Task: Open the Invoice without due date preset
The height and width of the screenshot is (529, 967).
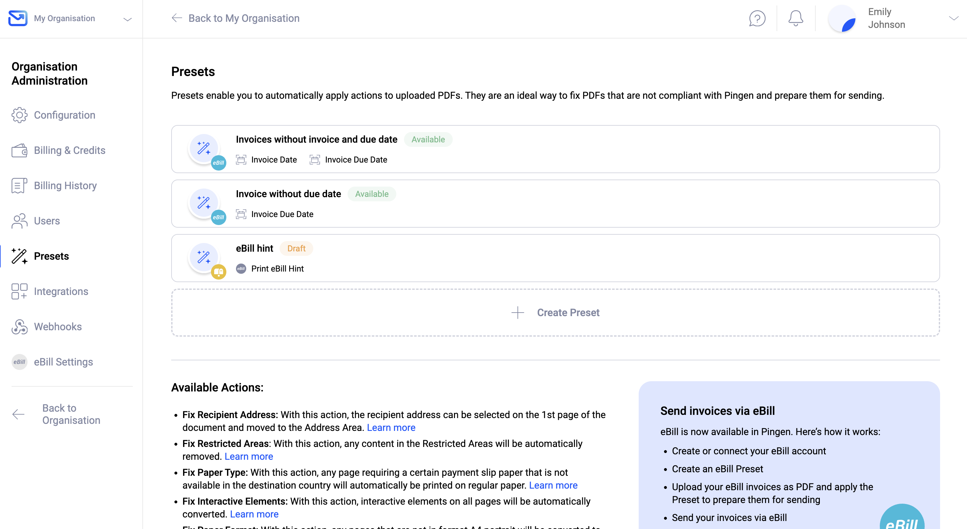Action: coord(555,204)
